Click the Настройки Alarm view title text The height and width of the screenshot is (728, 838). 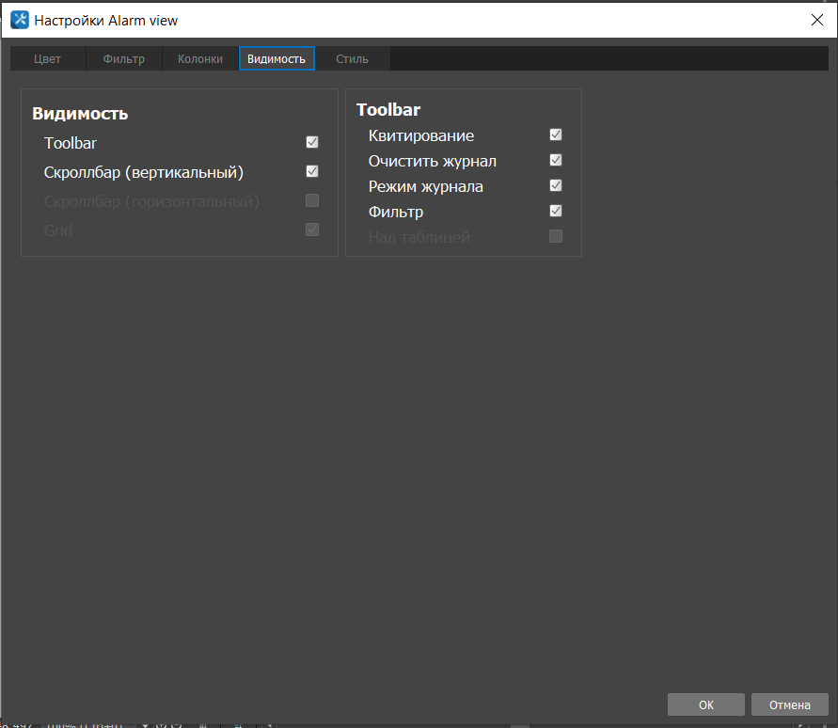106,20
